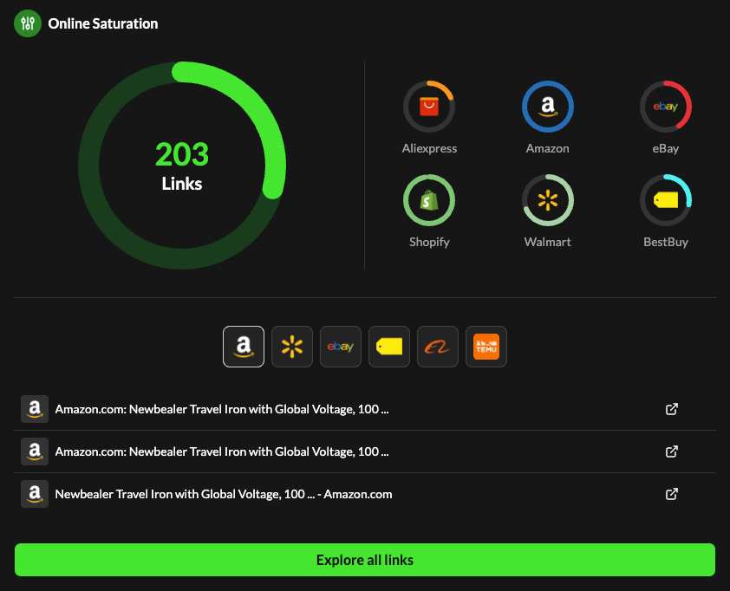Select the eBay marketplace icon

click(x=665, y=106)
